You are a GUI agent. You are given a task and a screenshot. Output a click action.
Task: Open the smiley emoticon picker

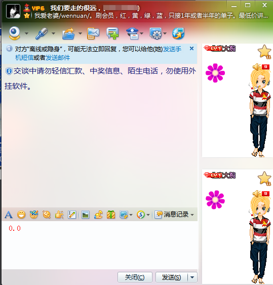click(21, 215)
